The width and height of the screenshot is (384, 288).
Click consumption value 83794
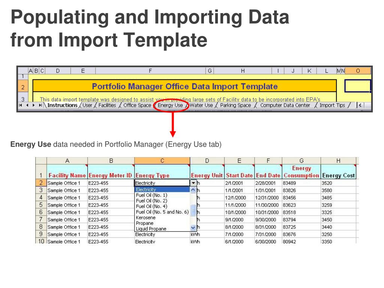(x=301, y=220)
